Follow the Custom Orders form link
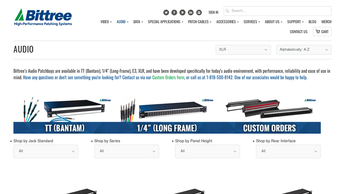 point(168,78)
